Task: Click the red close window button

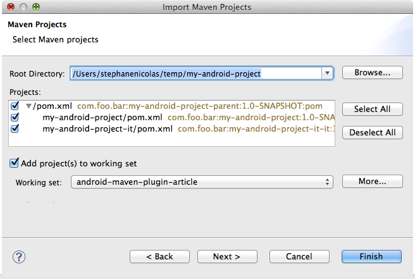Action: (11, 7)
